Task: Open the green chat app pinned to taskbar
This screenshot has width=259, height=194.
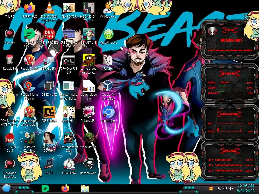Action: [45, 188]
